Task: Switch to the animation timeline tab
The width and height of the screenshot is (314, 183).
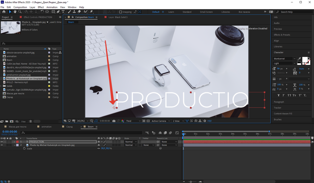Action: tap(47, 127)
